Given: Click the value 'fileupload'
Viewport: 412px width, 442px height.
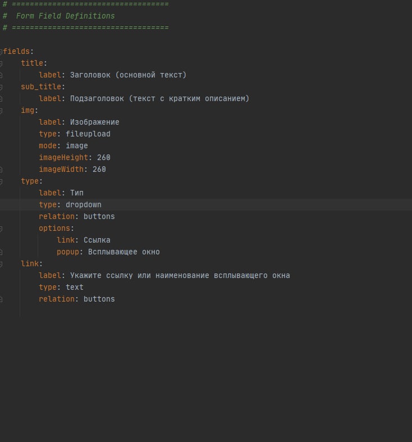Looking at the screenshot, I should [x=88, y=134].
